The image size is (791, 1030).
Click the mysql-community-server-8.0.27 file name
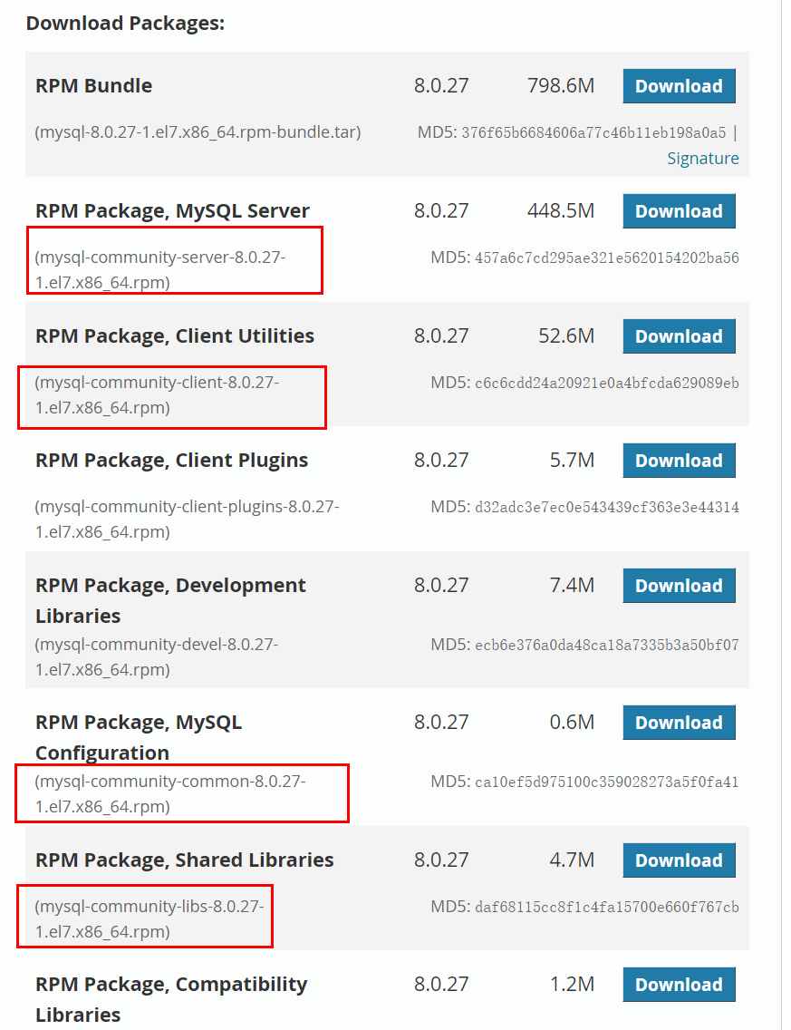(x=160, y=270)
